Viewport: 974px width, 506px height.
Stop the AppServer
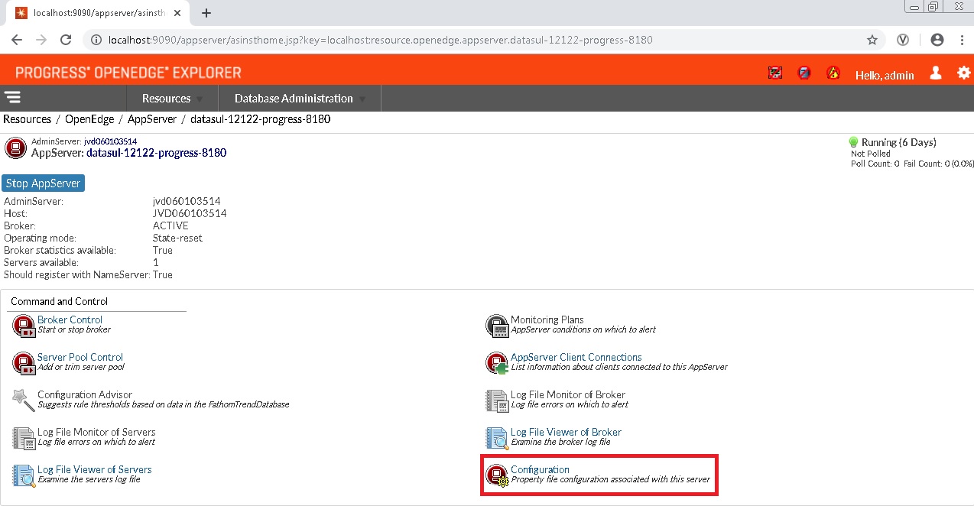44,183
